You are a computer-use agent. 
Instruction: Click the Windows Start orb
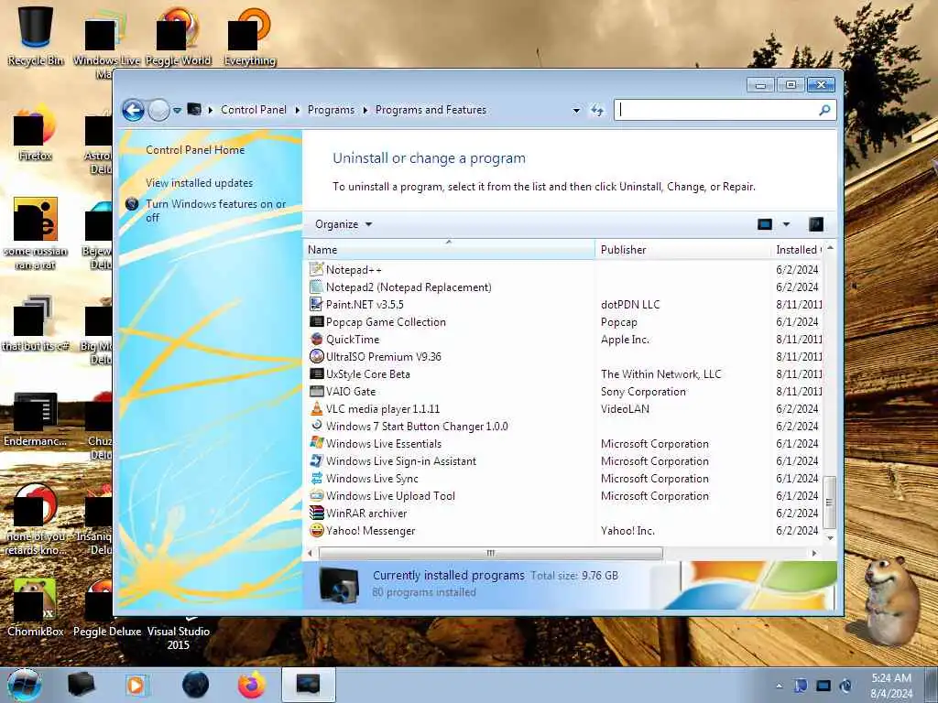click(25, 685)
